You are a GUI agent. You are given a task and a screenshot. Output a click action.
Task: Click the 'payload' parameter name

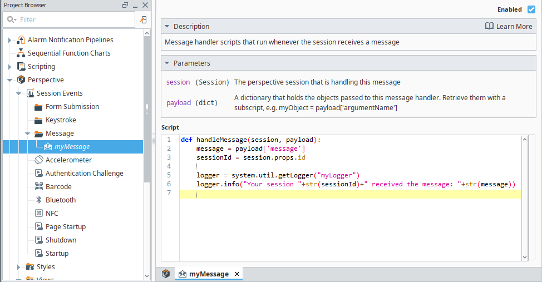[x=179, y=103]
